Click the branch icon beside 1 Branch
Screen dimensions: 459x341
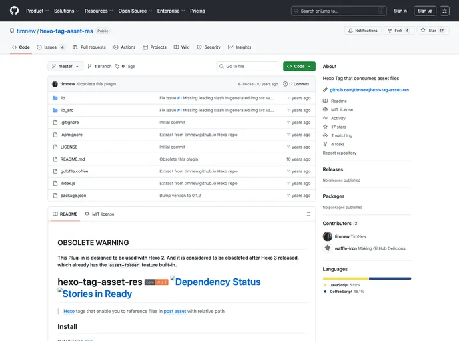(89, 67)
